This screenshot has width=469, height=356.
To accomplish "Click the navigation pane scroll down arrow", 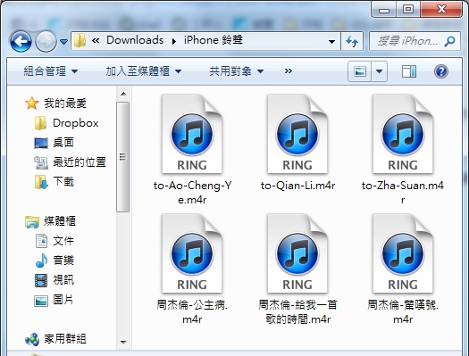I will (123, 342).
